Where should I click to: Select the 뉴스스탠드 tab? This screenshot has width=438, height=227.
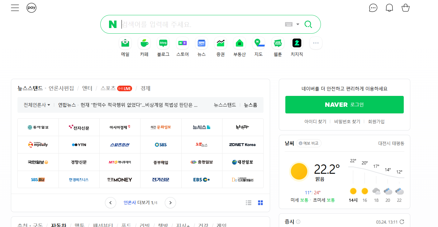tap(30, 88)
